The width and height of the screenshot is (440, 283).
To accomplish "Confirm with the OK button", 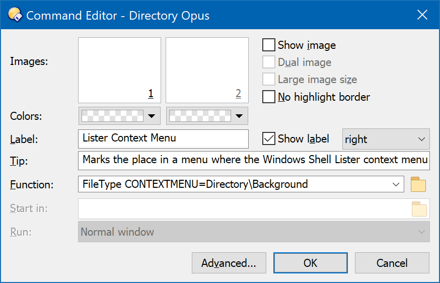I will point(310,263).
